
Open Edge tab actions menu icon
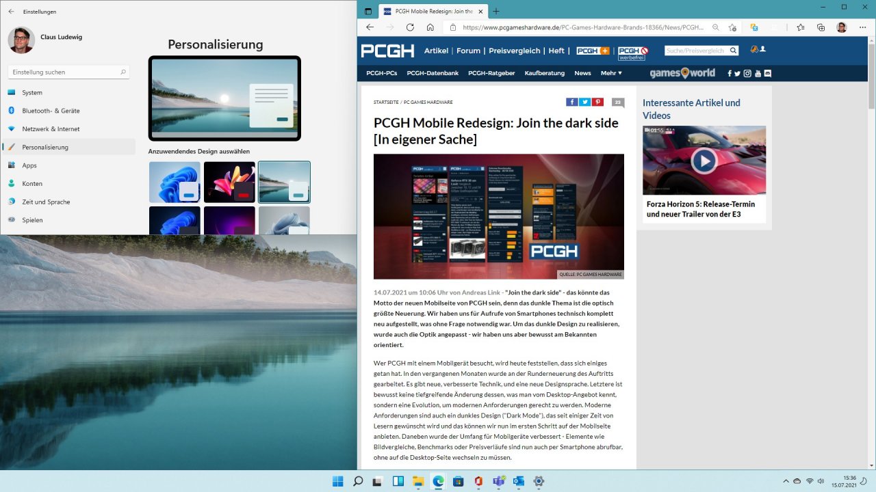click(368, 12)
